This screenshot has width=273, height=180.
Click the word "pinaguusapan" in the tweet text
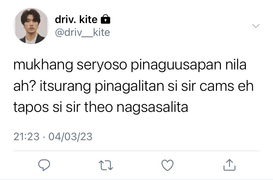coord(176,65)
